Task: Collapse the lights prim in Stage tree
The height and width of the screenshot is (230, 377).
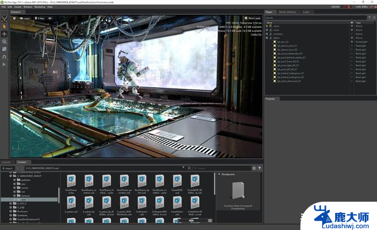Action: (267, 38)
